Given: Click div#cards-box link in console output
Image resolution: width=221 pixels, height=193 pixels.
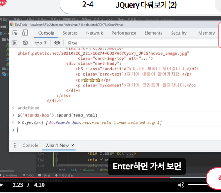Looking at the screenshot, I should [x=64, y=123].
